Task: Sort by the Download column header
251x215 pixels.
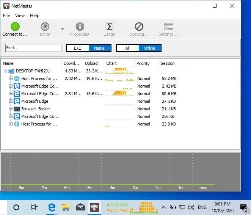Action: tap(72, 63)
